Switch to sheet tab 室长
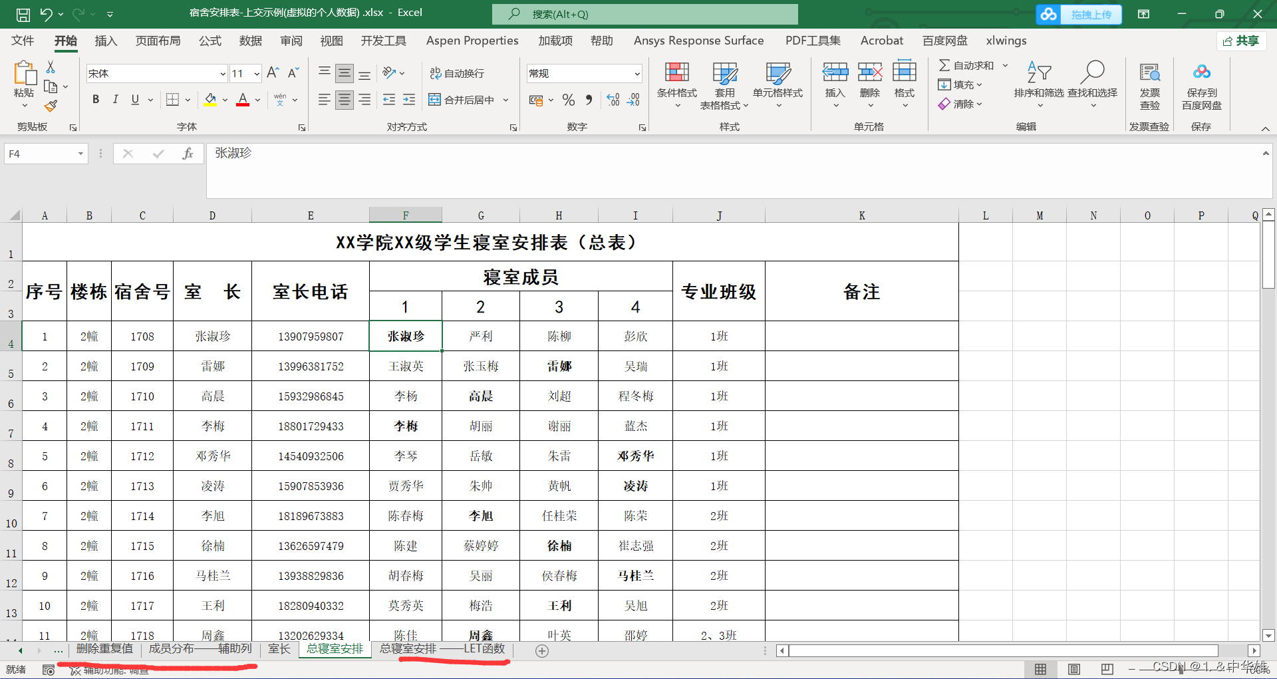Screen dimensions: 1277x679 [279, 649]
